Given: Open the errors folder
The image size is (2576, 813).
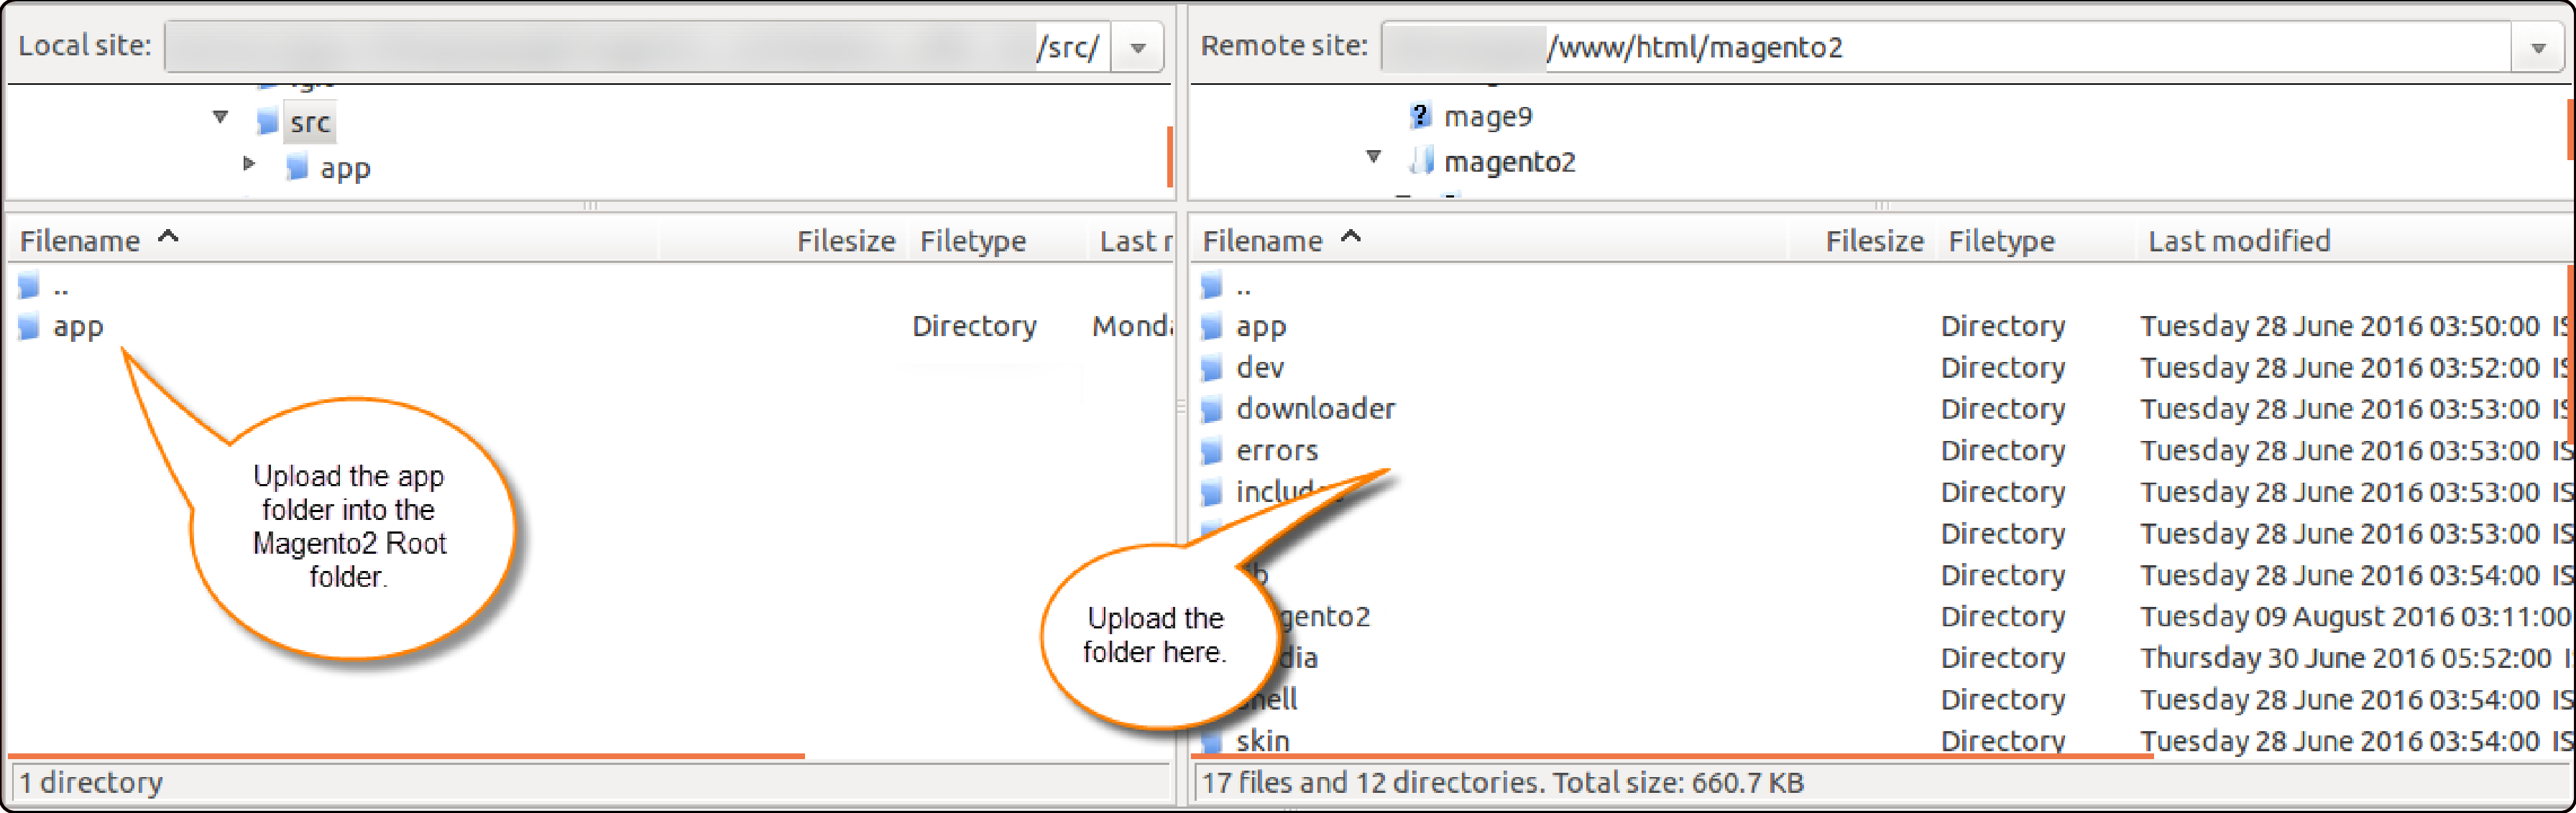Looking at the screenshot, I should click(x=1276, y=450).
